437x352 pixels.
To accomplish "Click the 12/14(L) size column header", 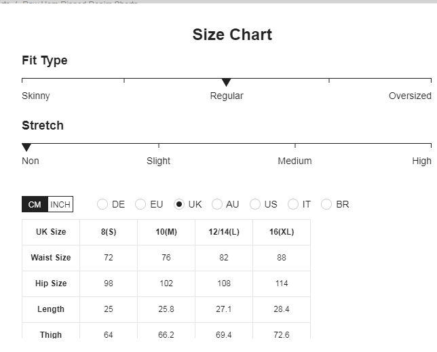I will tap(224, 232).
